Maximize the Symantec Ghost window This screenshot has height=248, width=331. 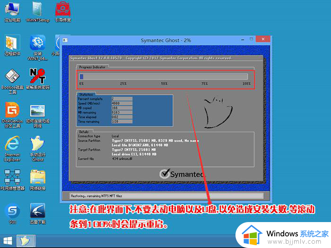point(251,39)
